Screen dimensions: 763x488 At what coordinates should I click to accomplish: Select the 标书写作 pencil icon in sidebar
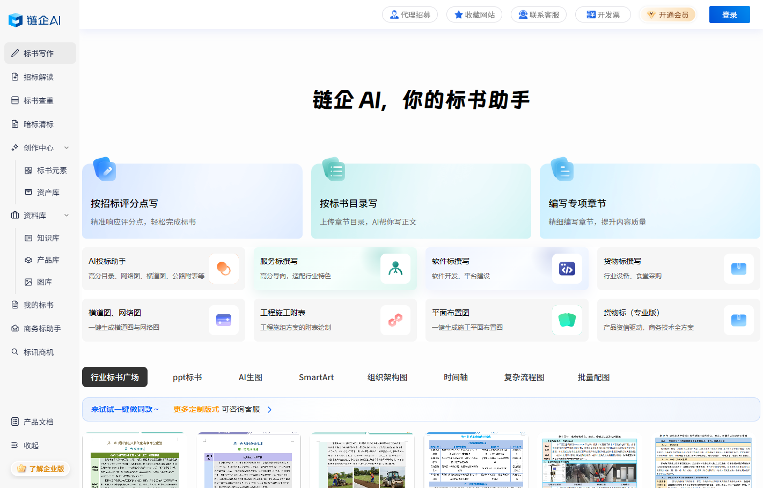15,53
